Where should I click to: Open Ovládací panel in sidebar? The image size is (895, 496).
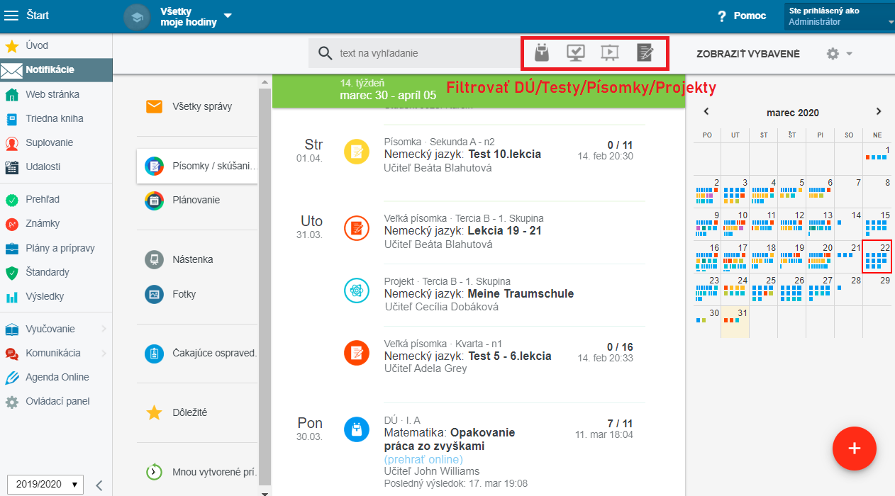click(x=56, y=401)
